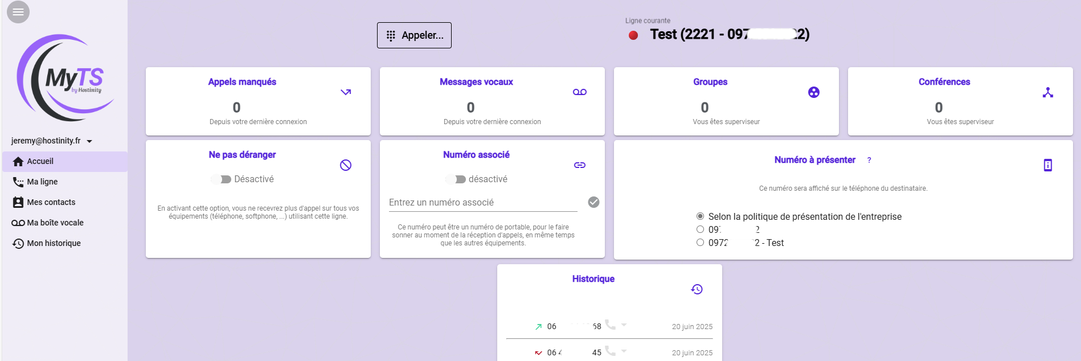Expand dropdown arrow beside second history call

pyautogui.click(x=624, y=351)
